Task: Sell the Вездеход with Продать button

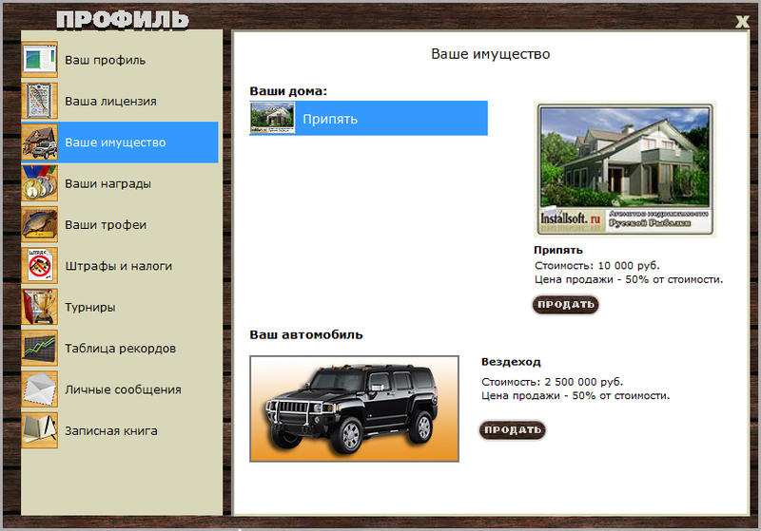Action: pos(513,430)
